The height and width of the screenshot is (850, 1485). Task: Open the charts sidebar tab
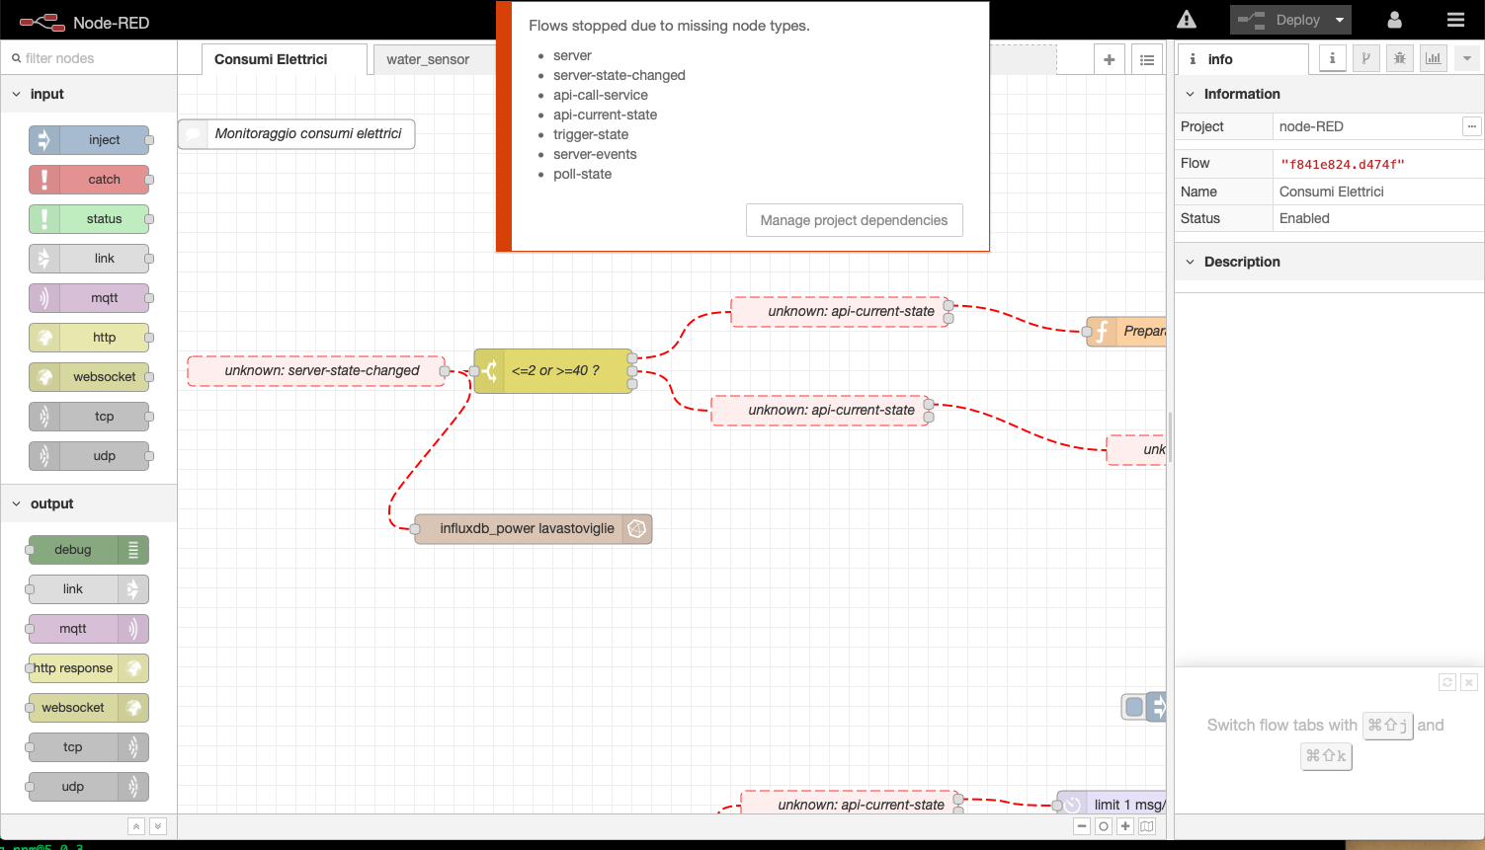coord(1433,57)
